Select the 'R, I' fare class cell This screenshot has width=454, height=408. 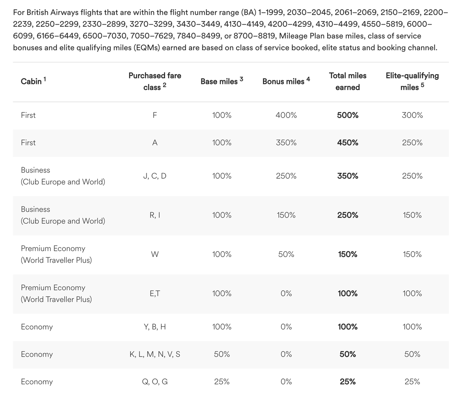tap(155, 215)
